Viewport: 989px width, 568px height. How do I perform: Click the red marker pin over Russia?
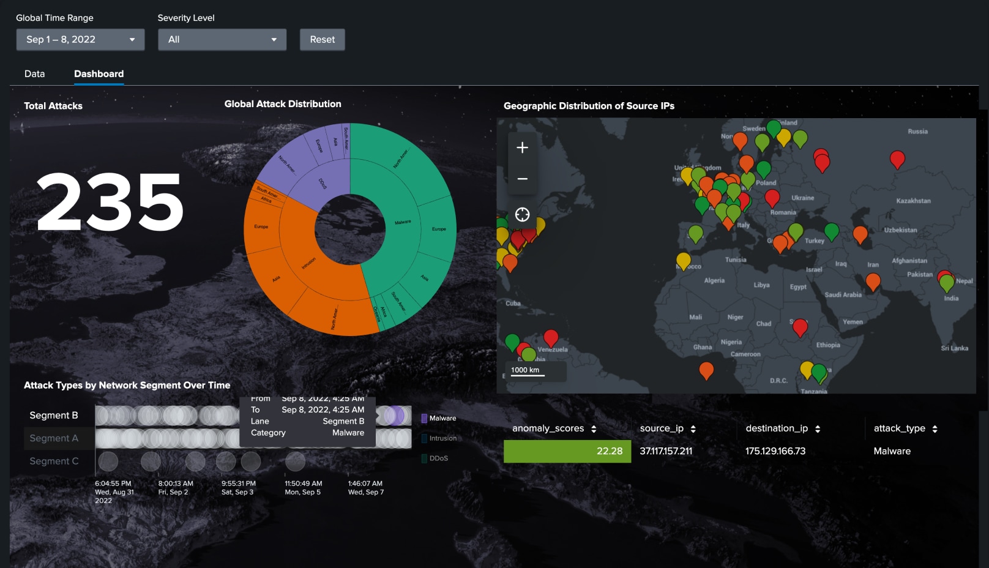click(x=898, y=159)
